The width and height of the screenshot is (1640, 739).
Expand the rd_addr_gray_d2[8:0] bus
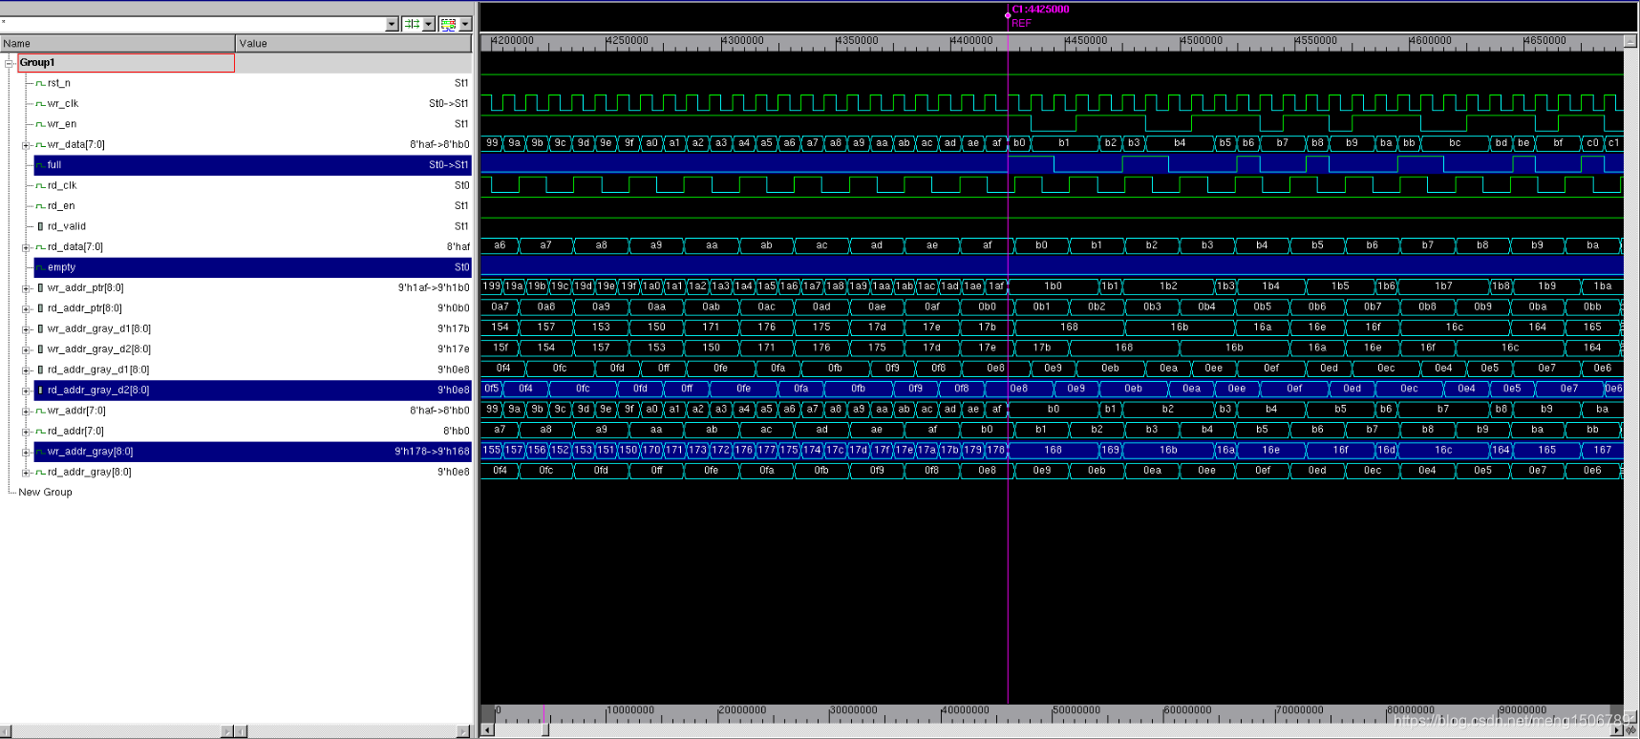tap(26, 391)
